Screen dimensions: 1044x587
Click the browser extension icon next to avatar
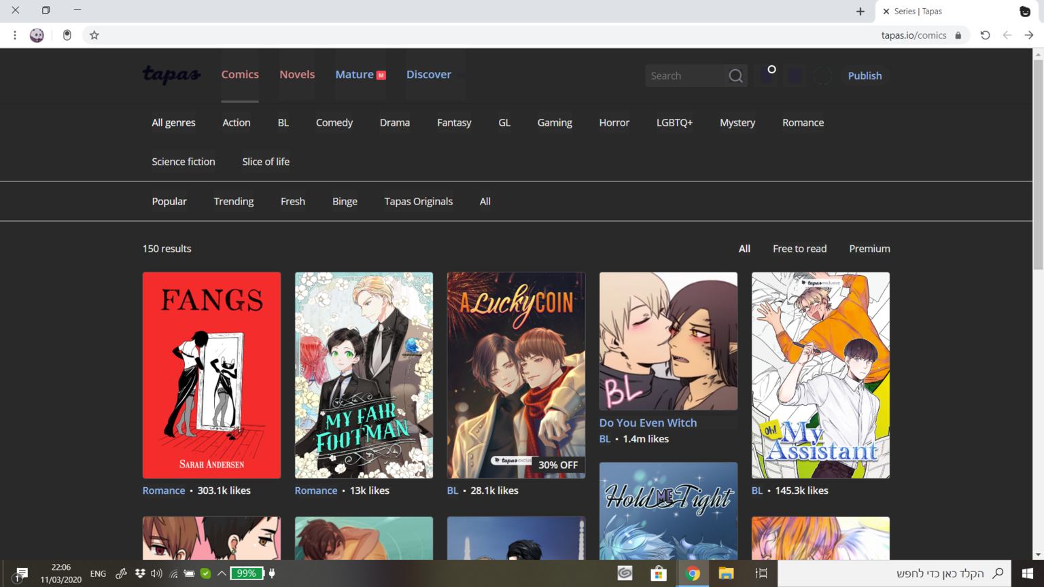67,35
